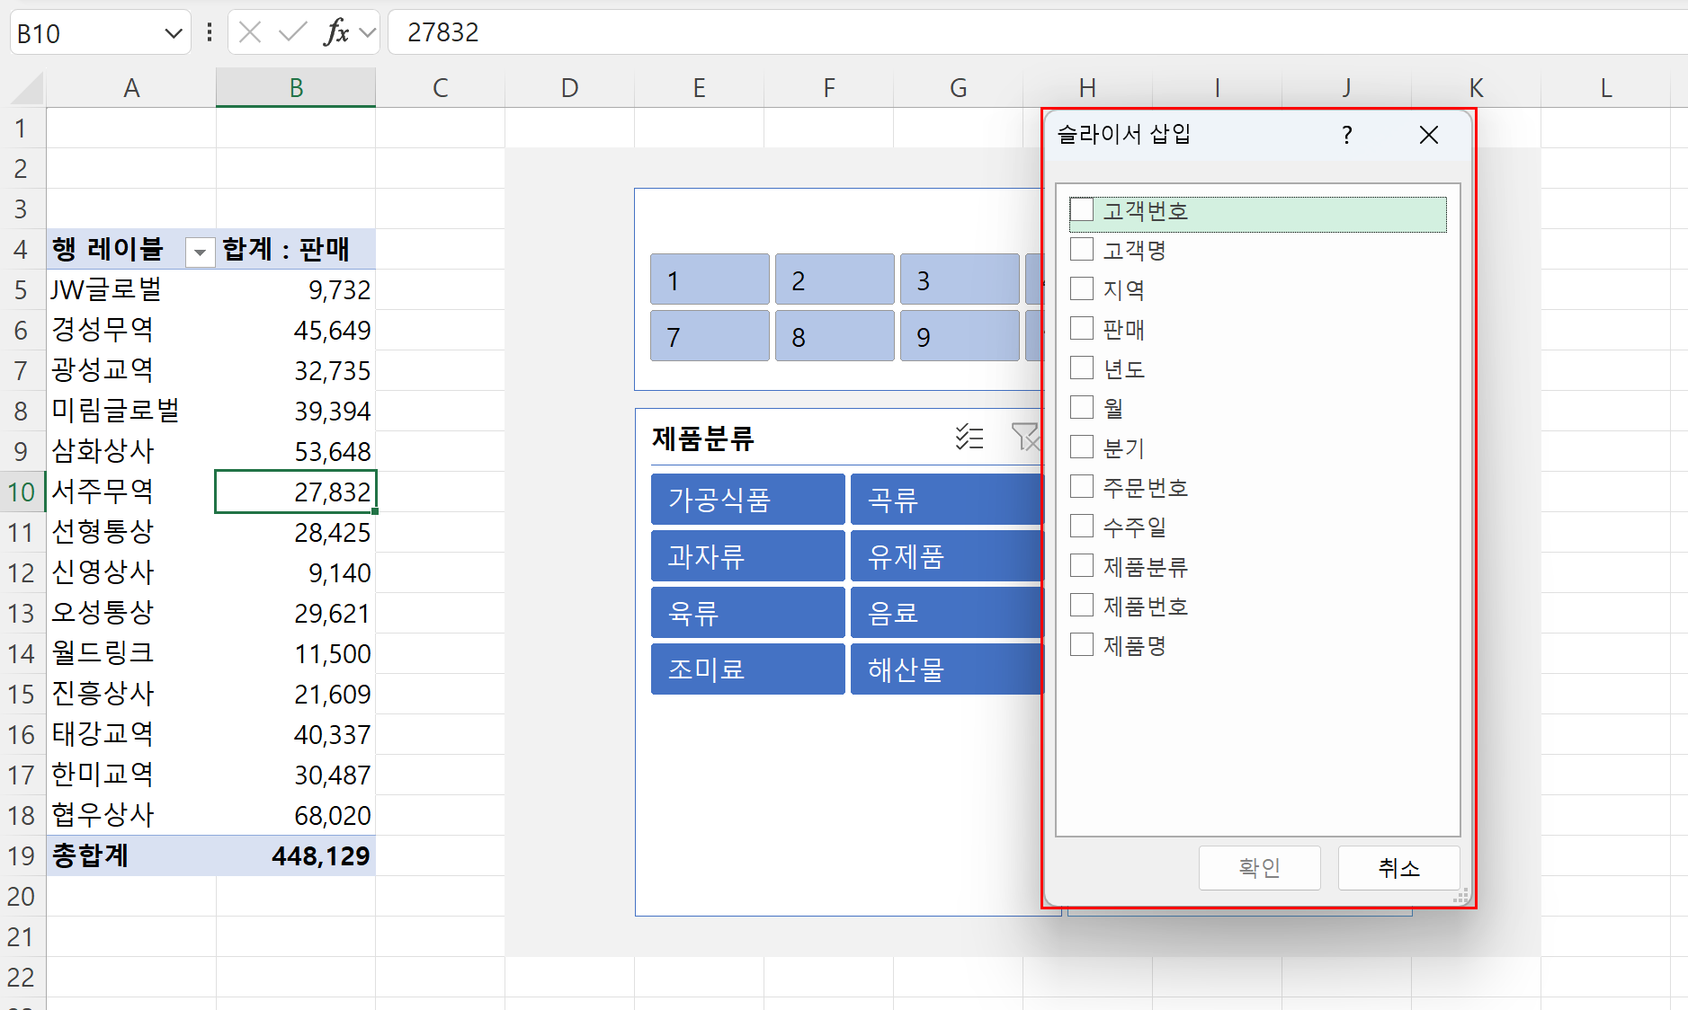The image size is (1688, 1010).
Task: Select slicer item number 8
Action: (834, 337)
